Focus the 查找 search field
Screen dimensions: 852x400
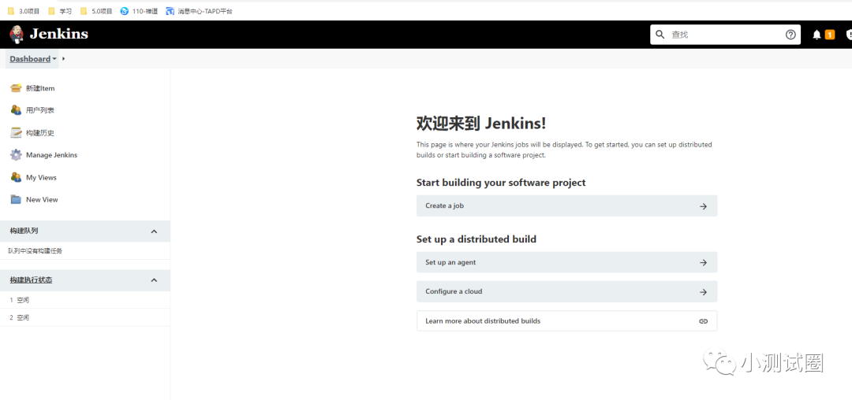[x=726, y=34]
